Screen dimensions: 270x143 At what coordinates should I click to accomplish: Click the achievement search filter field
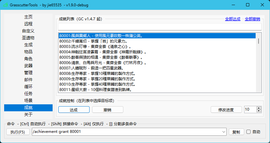[159, 27]
